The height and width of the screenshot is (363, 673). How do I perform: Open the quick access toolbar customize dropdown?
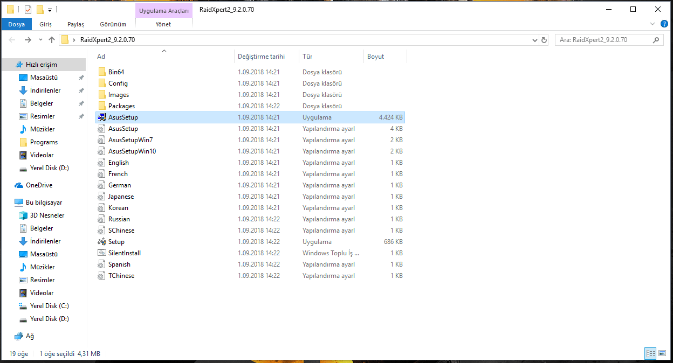(x=50, y=10)
